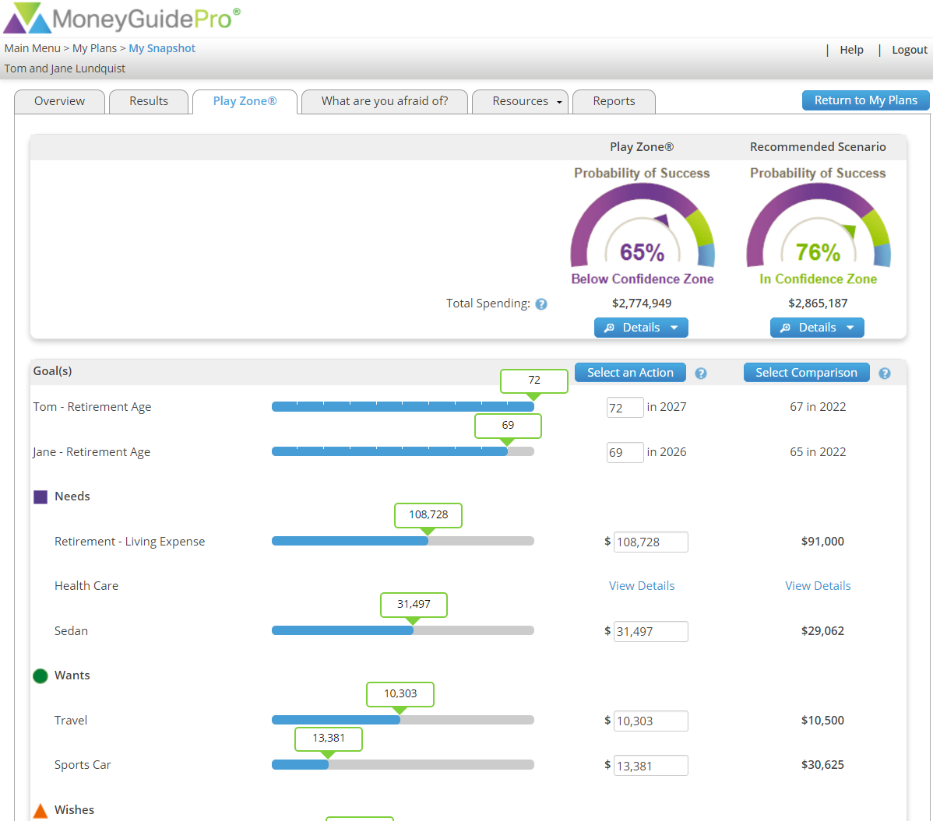Click the Return to My Plans button

click(865, 100)
